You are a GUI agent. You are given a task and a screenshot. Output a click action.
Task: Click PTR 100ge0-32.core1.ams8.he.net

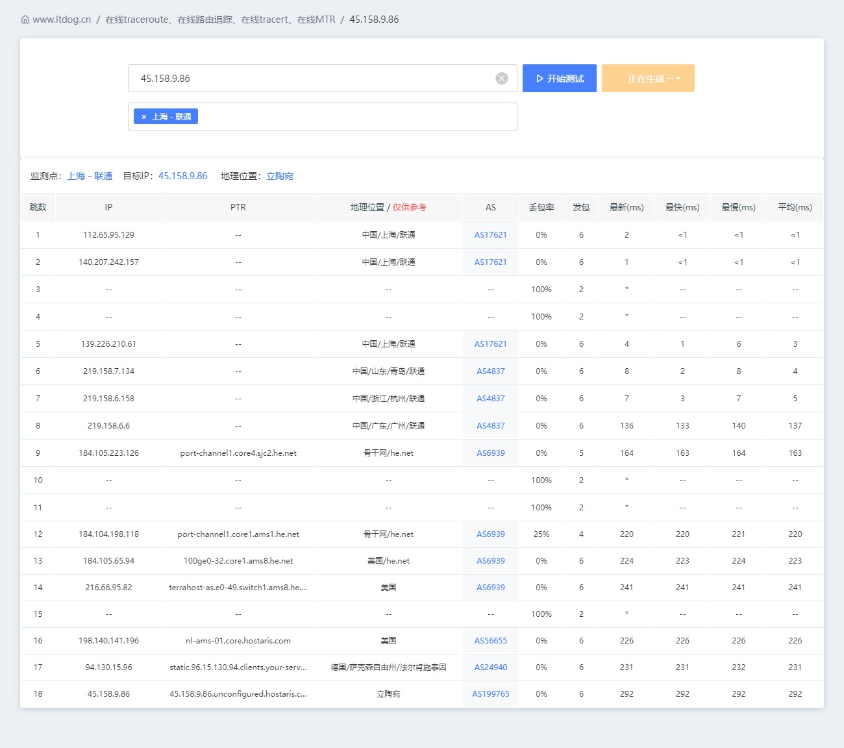pos(238,561)
